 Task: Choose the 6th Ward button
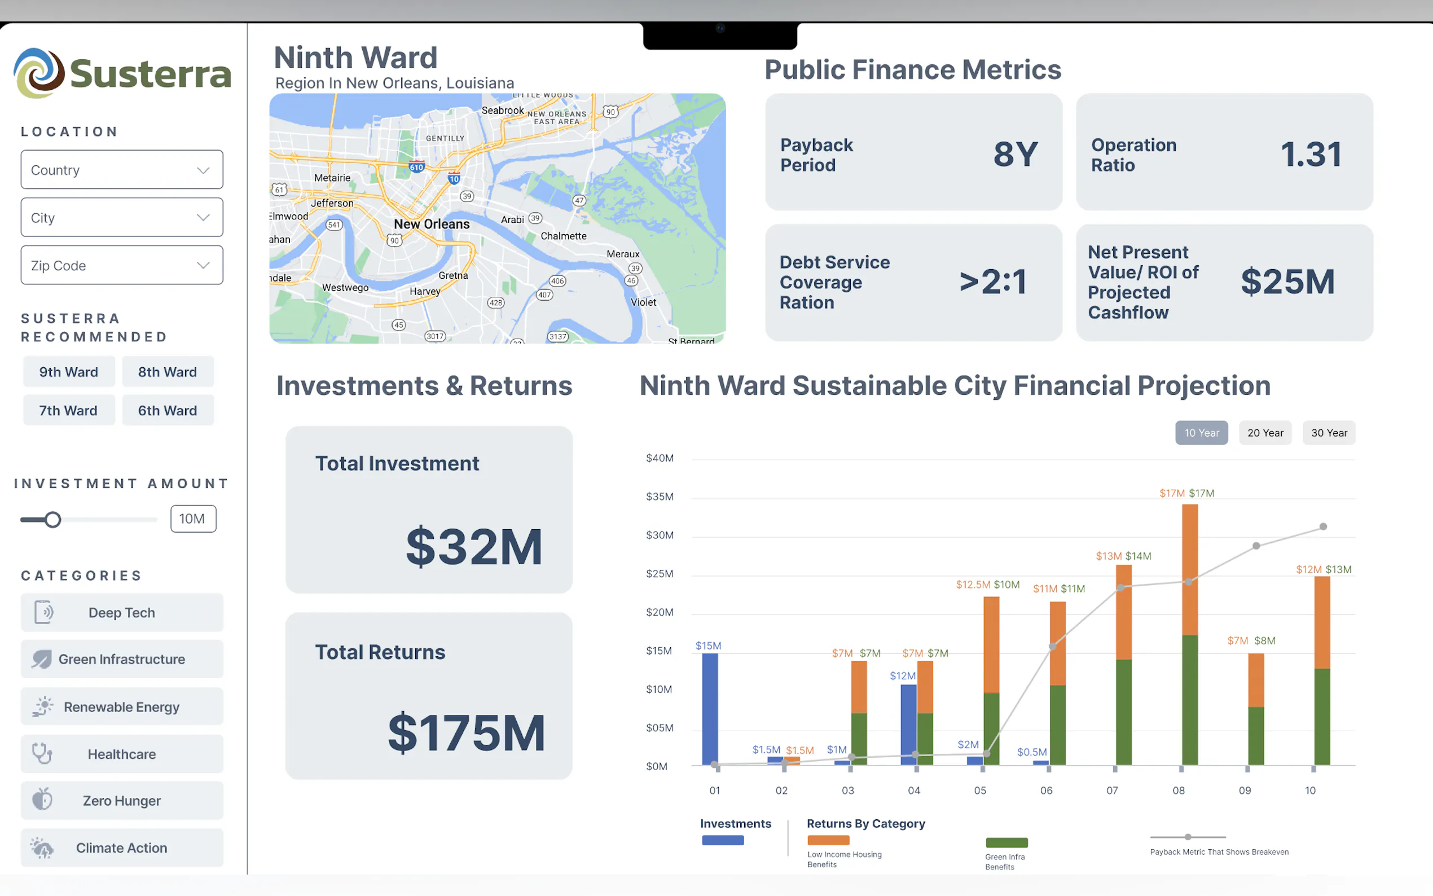[168, 410]
